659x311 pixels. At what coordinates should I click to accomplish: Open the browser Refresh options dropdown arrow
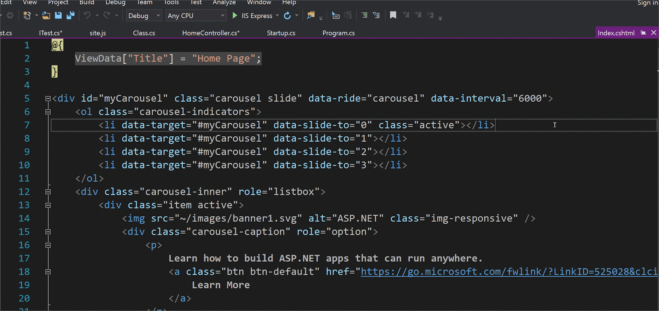tap(297, 16)
